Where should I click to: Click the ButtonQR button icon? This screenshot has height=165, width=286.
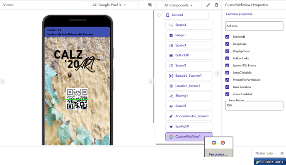(171, 55)
